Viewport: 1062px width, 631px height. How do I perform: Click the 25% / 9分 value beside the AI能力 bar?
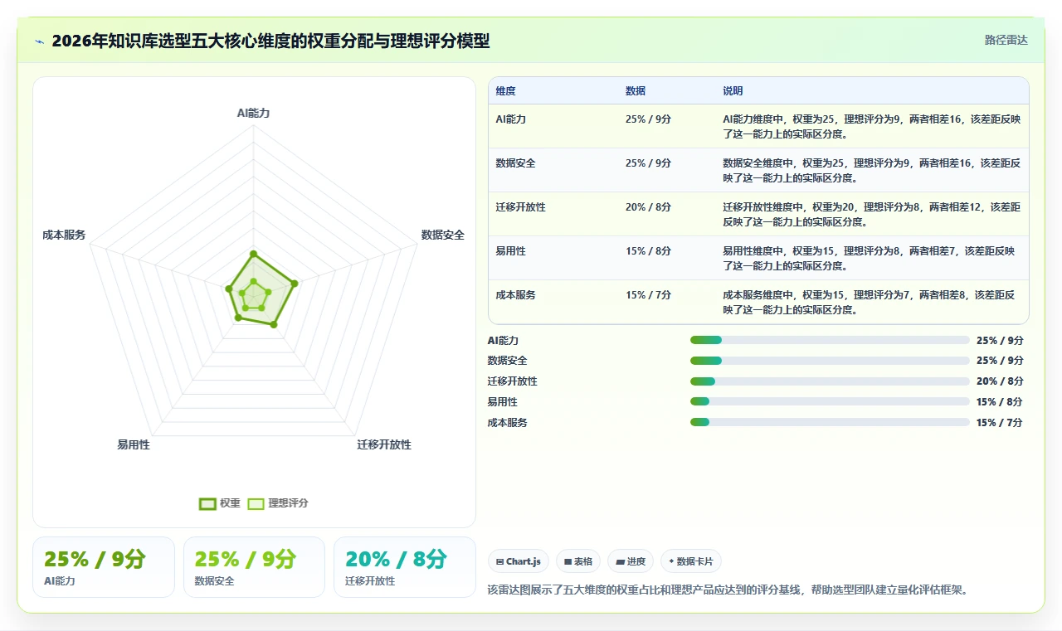tap(1000, 340)
